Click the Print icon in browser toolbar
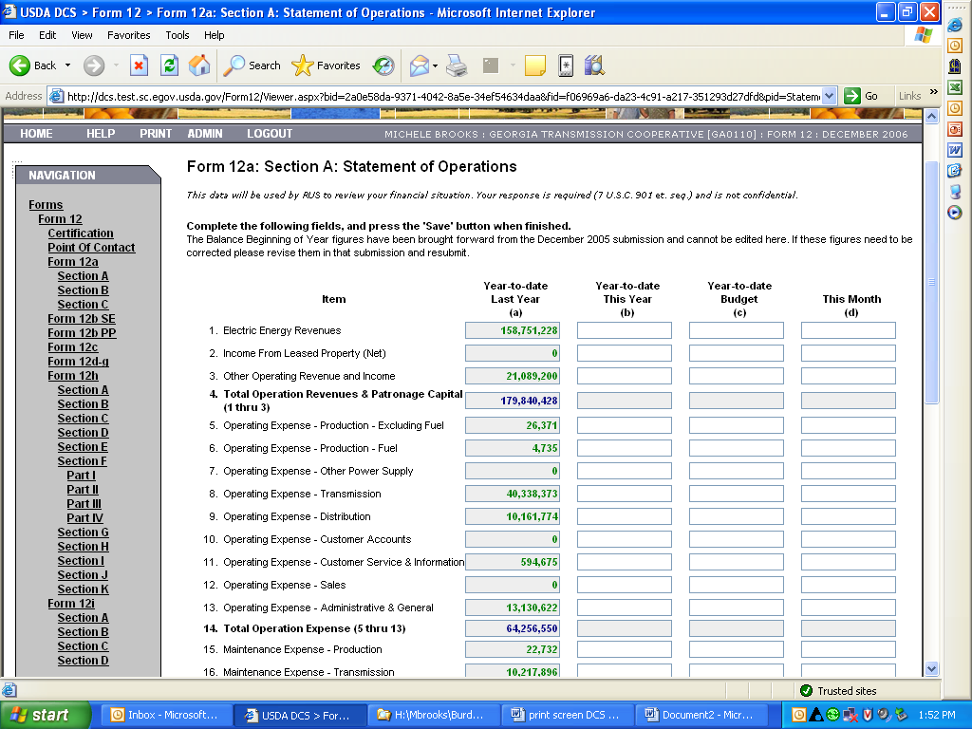The width and height of the screenshot is (972, 729). (x=457, y=65)
